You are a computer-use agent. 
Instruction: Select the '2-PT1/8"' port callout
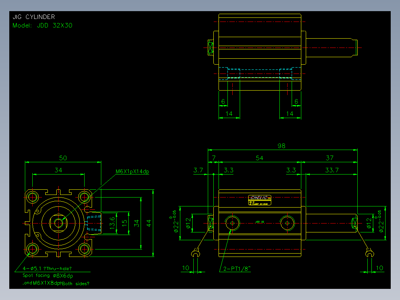pyautogui.click(x=237, y=268)
